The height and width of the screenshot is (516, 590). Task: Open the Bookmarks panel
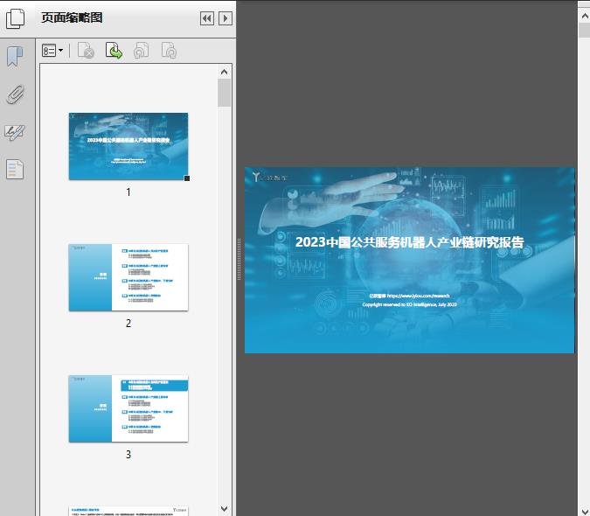15,57
